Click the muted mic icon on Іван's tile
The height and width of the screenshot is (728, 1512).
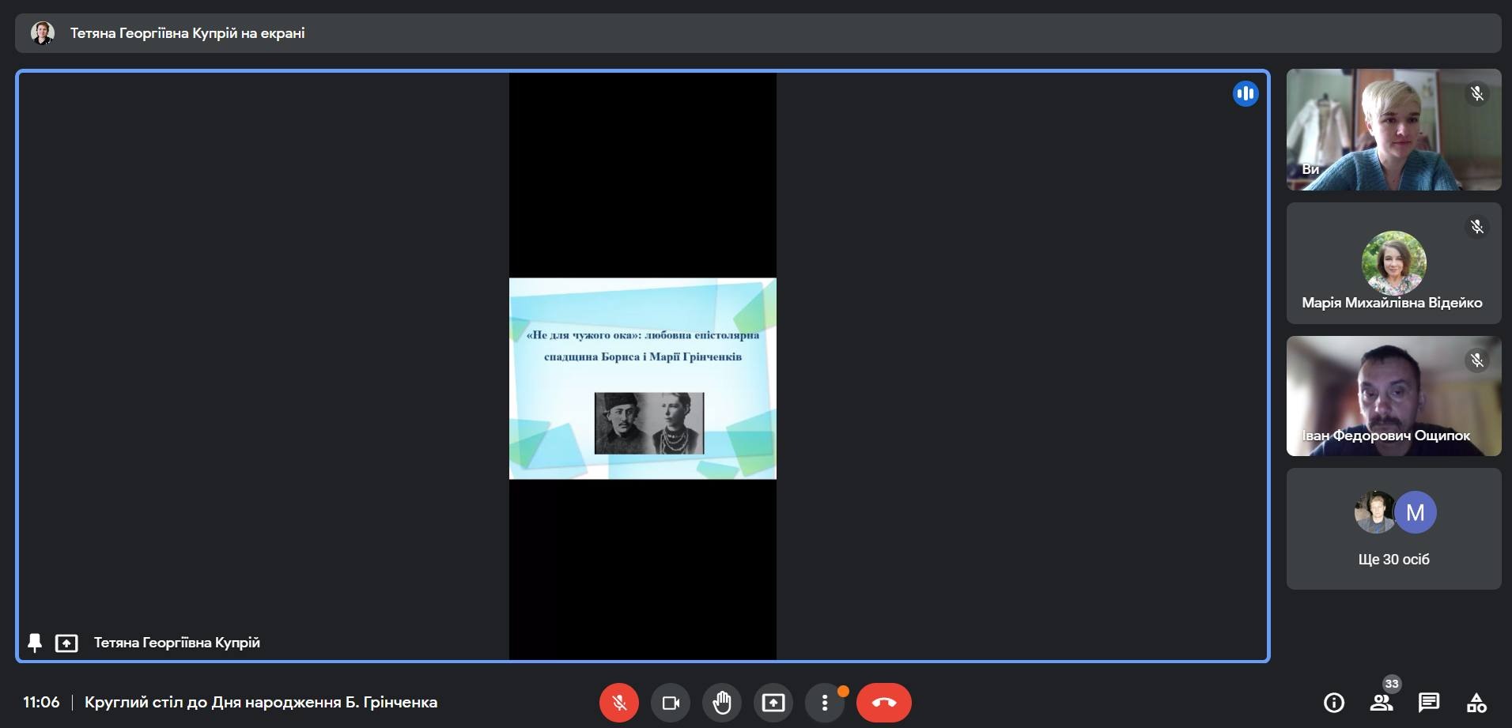tap(1476, 360)
